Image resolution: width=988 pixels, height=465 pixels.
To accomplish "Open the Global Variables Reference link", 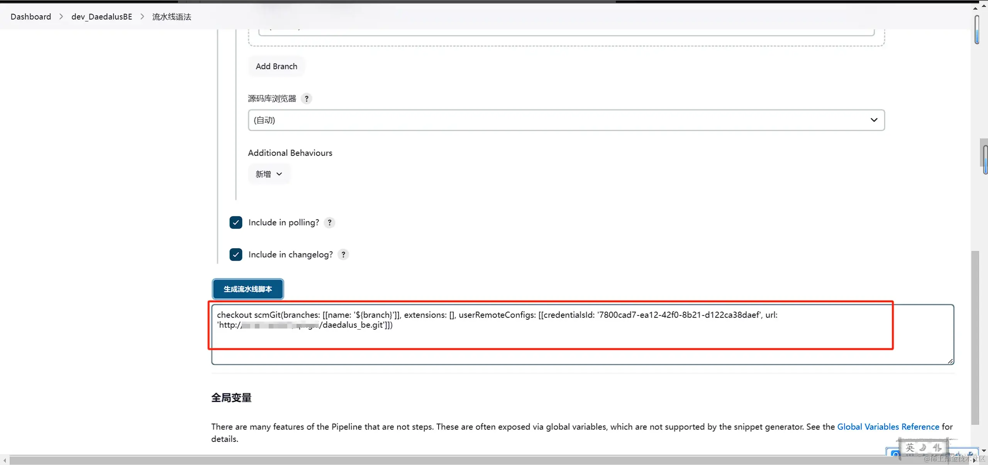I will pos(888,426).
